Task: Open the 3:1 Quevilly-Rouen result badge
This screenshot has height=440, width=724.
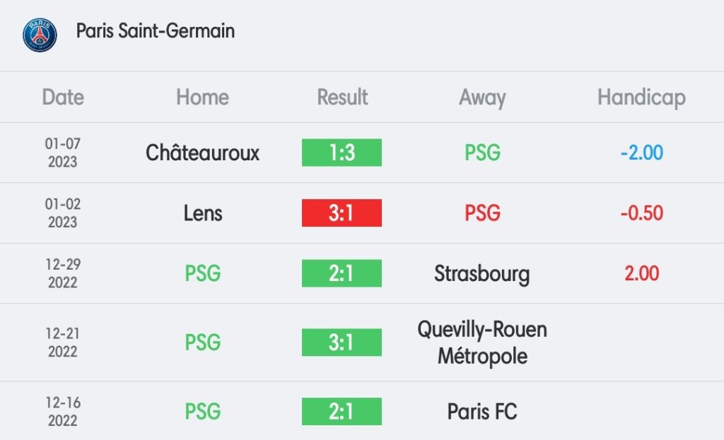Action: coord(341,343)
